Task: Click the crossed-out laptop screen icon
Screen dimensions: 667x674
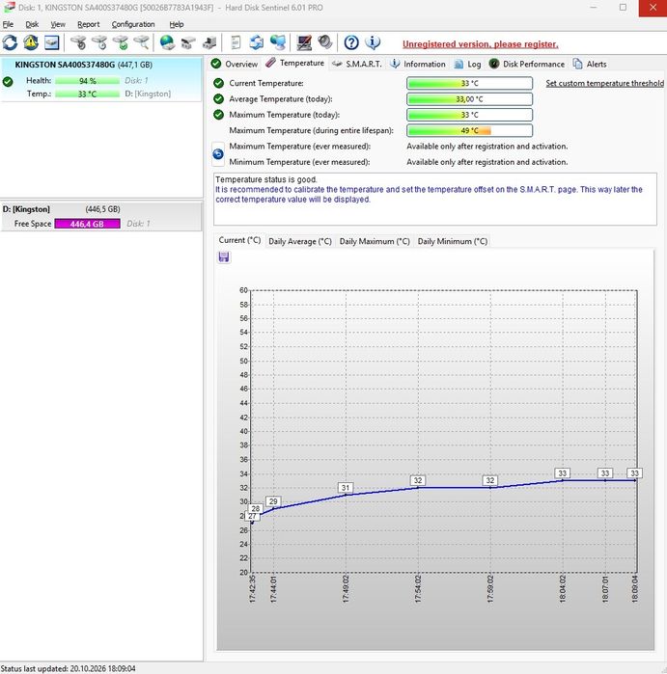Action: tap(304, 42)
